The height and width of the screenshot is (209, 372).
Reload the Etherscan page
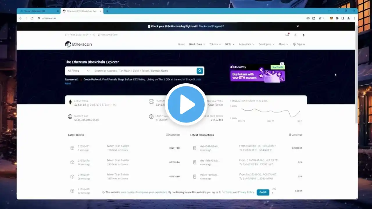(32, 18)
